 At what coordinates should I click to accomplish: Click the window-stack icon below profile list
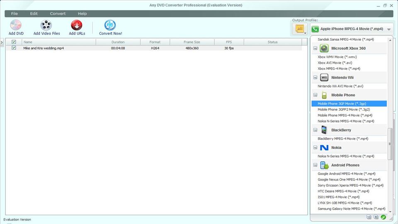tap(369, 217)
